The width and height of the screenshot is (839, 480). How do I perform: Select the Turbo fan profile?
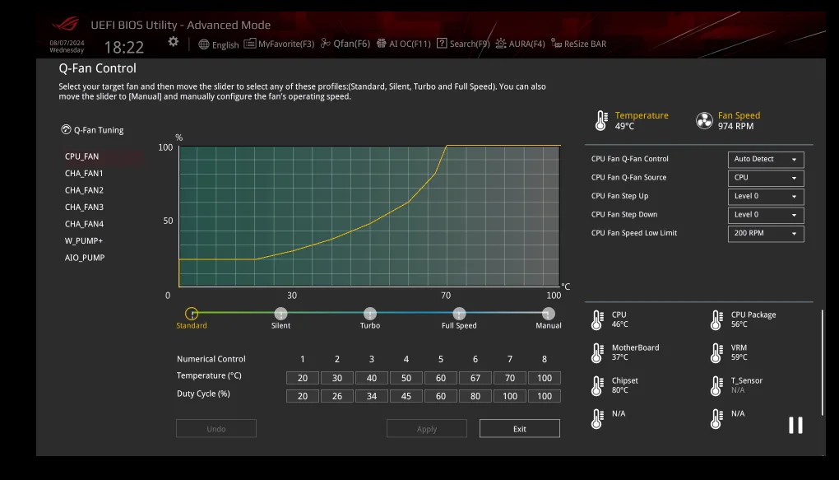[370, 314]
